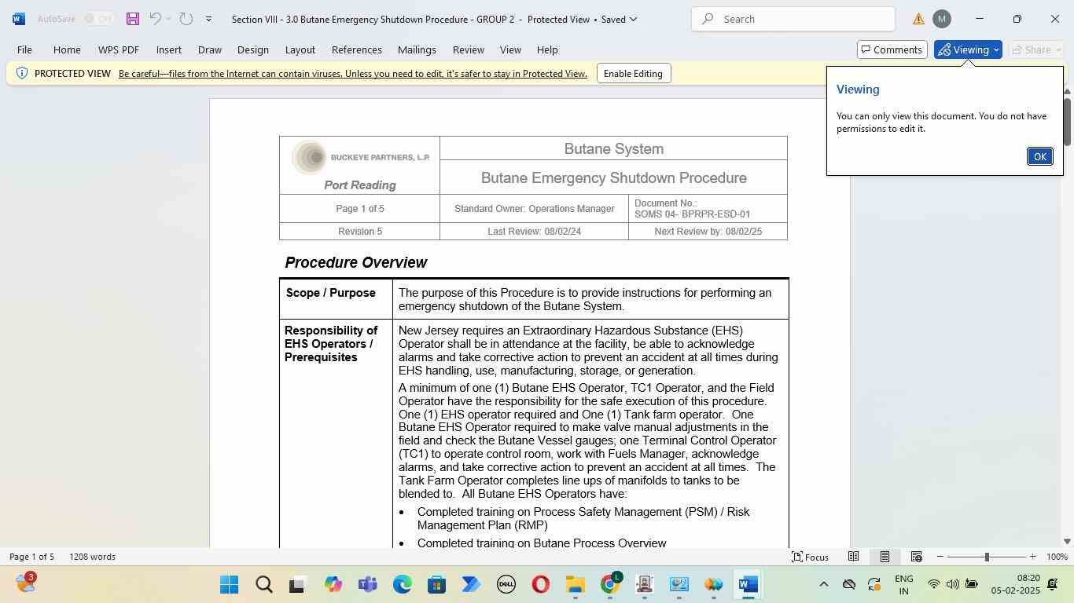Click the Protected View warning link
This screenshot has height=603, width=1074.
click(352, 74)
